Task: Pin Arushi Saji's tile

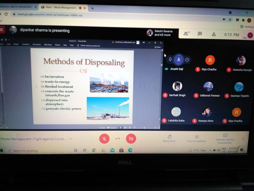Action: (170, 60)
